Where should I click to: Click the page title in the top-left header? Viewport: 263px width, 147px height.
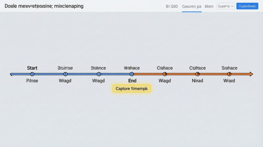click(x=44, y=6)
